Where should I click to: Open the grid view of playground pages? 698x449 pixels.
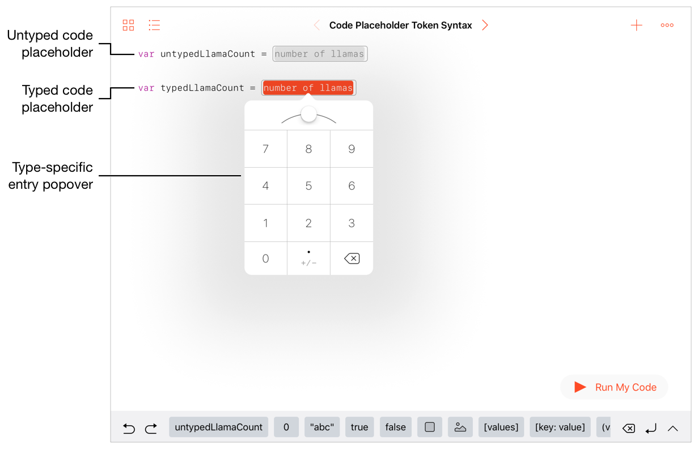click(129, 25)
